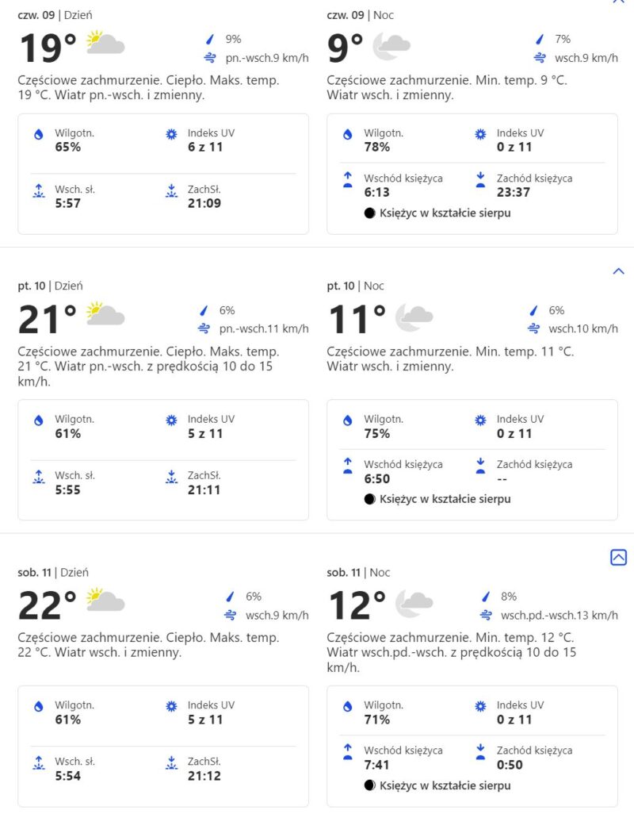Click the 22° Saturday day temperature
This screenshot has width=634, height=814.
pos(47,606)
